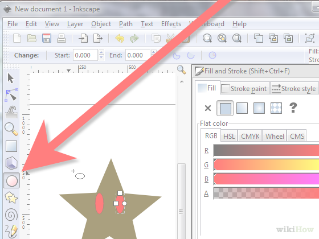The height and width of the screenshot is (239, 319).
Task: Make the shape a whole ellipse
Action: pos(212,55)
